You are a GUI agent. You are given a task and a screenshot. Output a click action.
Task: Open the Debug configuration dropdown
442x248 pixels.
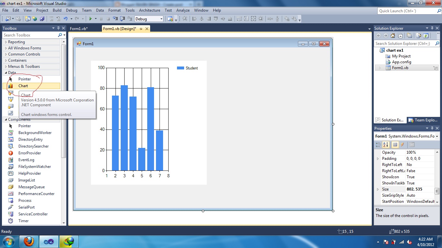pyautogui.click(x=161, y=19)
